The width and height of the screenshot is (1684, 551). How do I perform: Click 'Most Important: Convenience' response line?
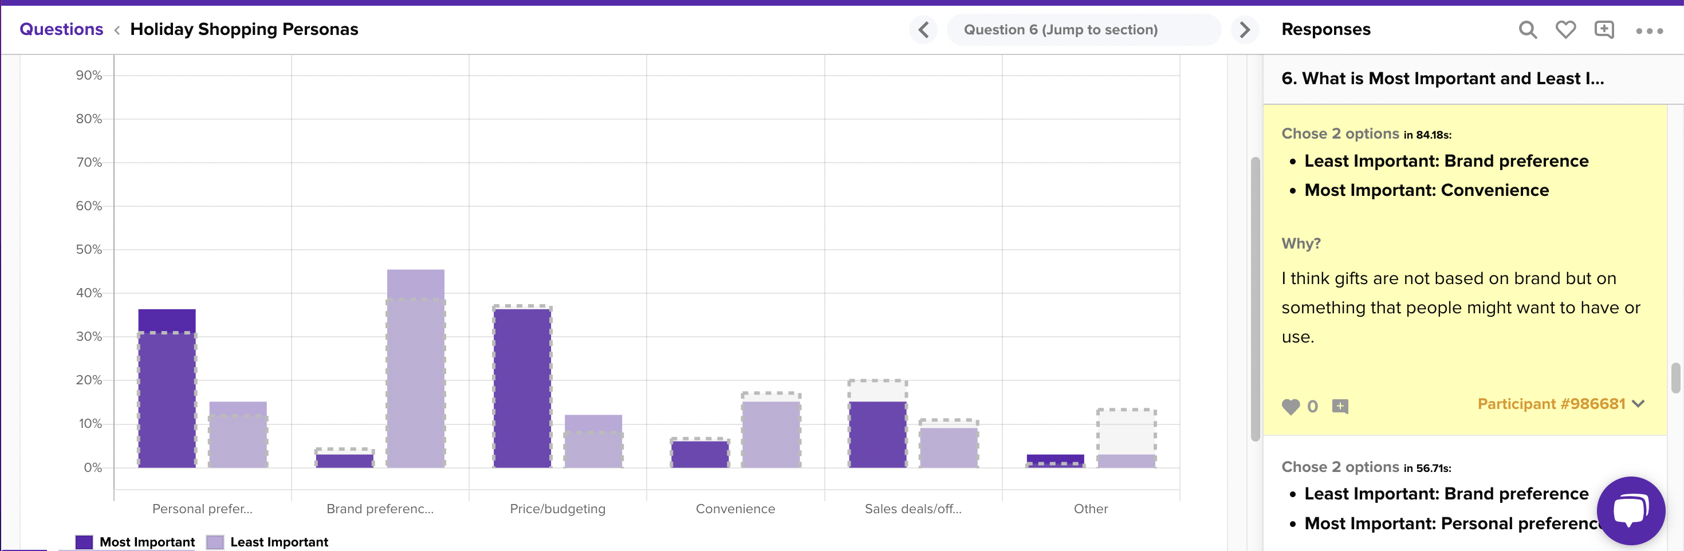click(1426, 190)
